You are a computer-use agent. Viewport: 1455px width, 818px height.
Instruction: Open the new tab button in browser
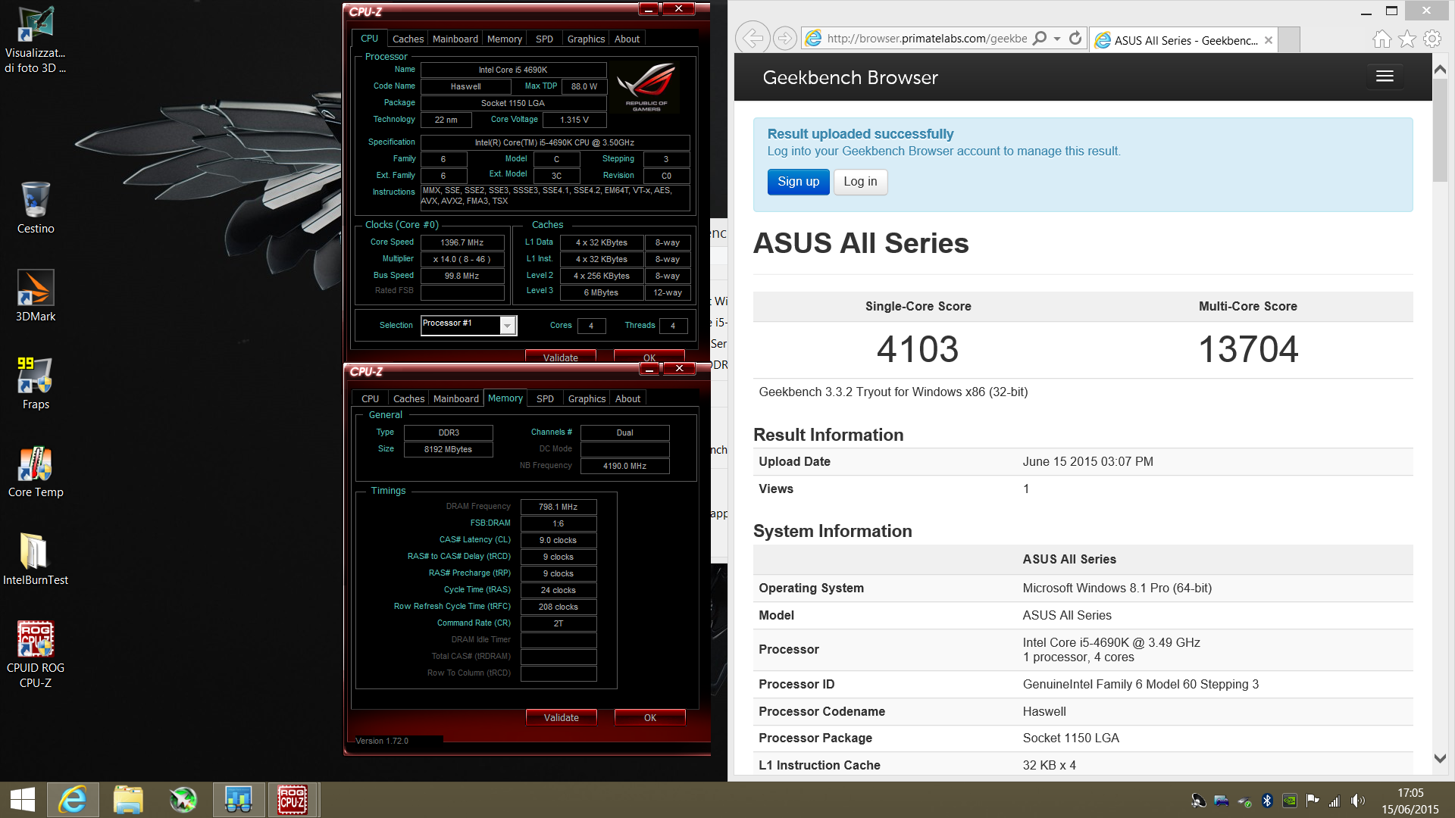pos(1290,39)
